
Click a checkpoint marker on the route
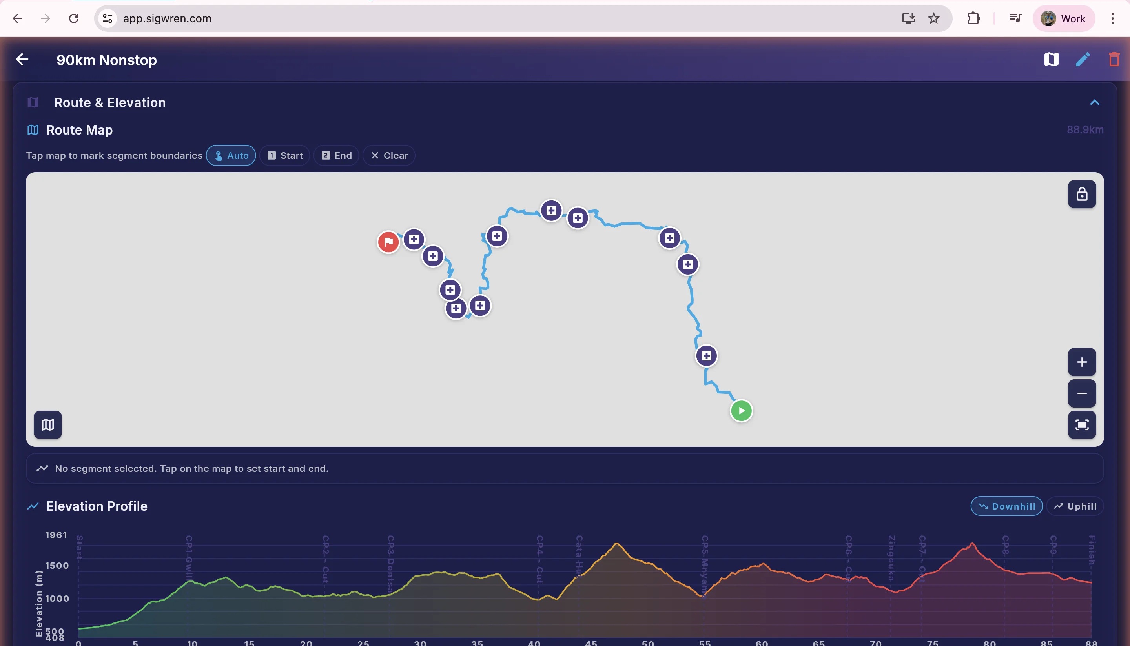(551, 210)
